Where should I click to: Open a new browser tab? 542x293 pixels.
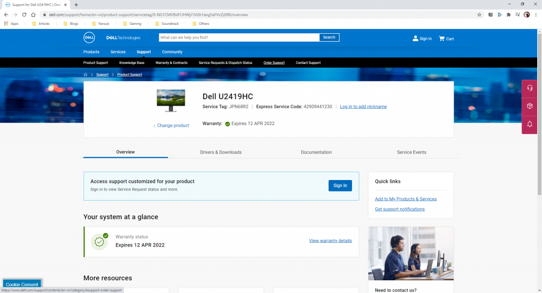click(x=76, y=5)
